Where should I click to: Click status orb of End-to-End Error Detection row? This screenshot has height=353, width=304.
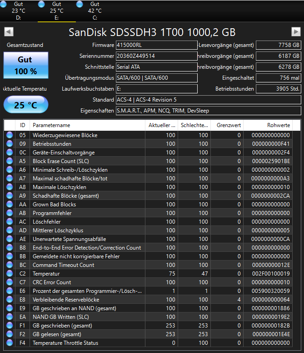point(10,248)
